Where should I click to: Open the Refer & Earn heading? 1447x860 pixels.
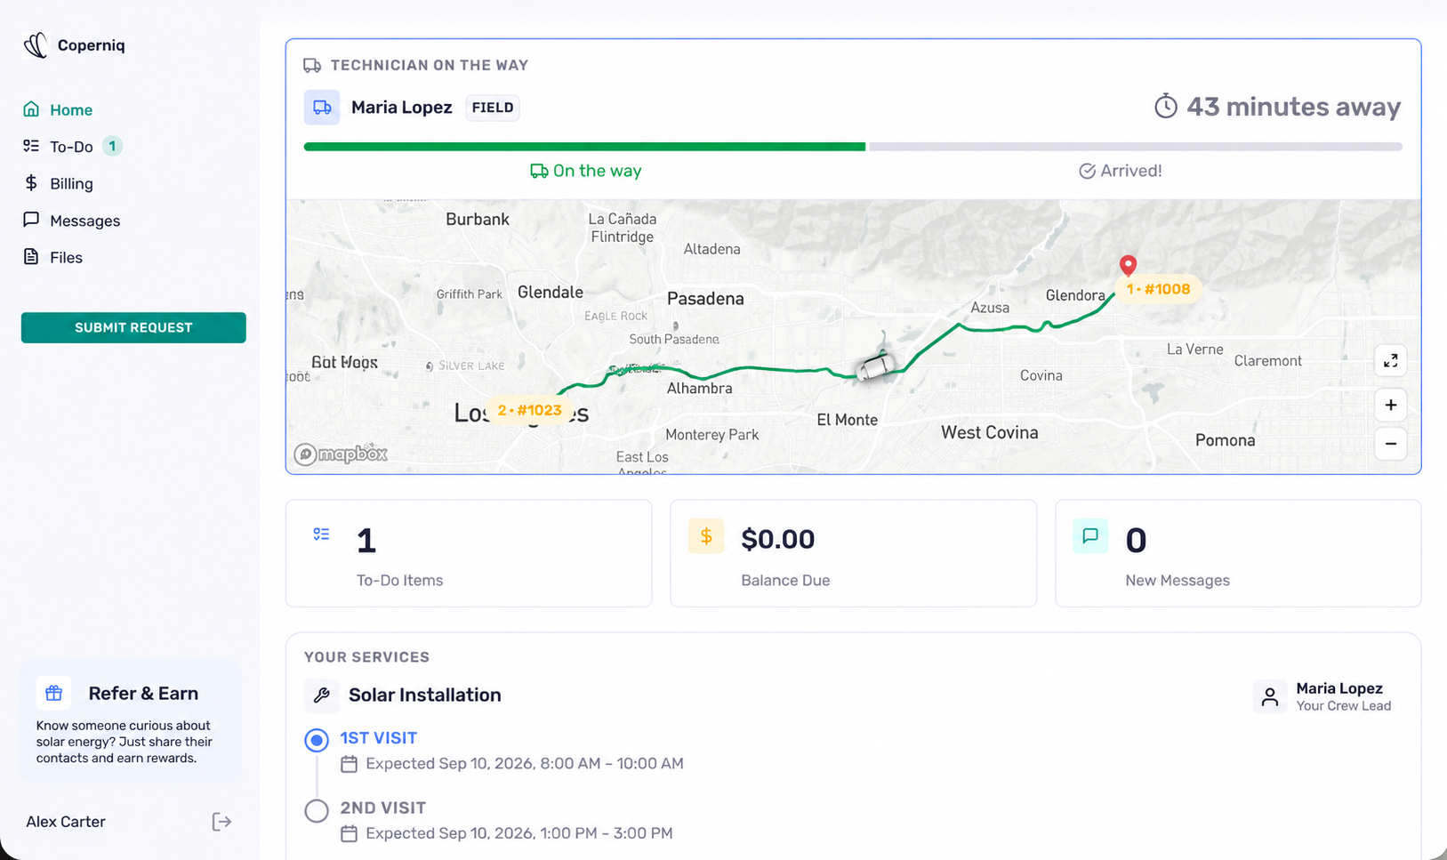[x=143, y=693]
